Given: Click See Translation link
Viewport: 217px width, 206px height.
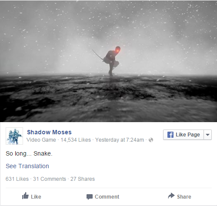Looking at the screenshot, I should coord(27,166).
